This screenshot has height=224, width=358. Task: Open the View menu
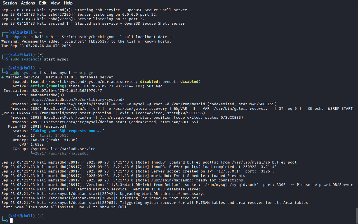(55, 3)
